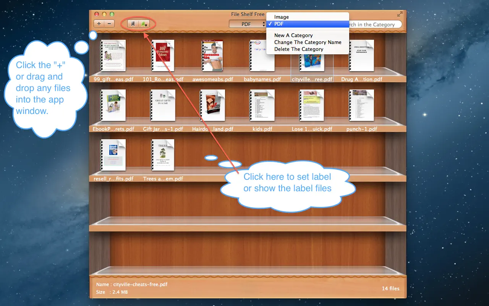Click the awesomeabs.pdf thumbnail
Viewport: 489px width, 306px height.
(x=212, y=56)
